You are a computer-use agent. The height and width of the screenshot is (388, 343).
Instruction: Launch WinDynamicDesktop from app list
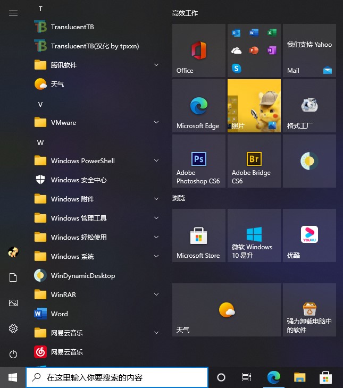click(x=97, y=275)
